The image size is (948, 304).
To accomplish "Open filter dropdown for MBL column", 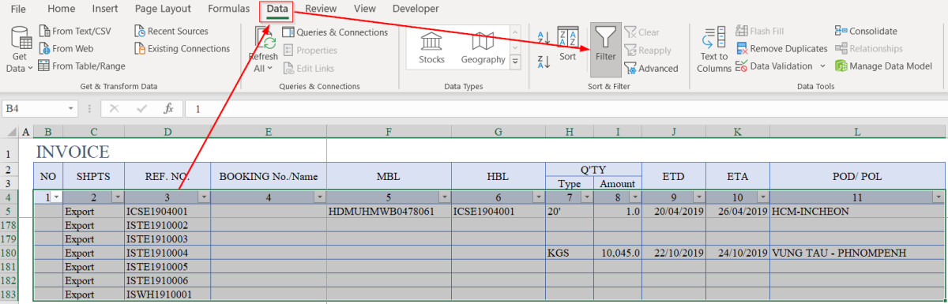I will click(445, 197).
